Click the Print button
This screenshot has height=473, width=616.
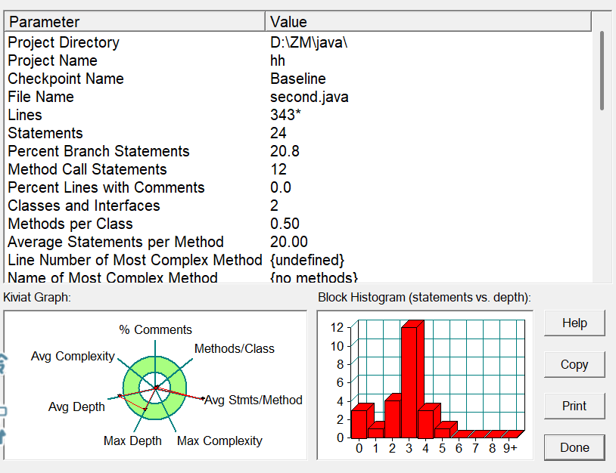coord(574,406)
